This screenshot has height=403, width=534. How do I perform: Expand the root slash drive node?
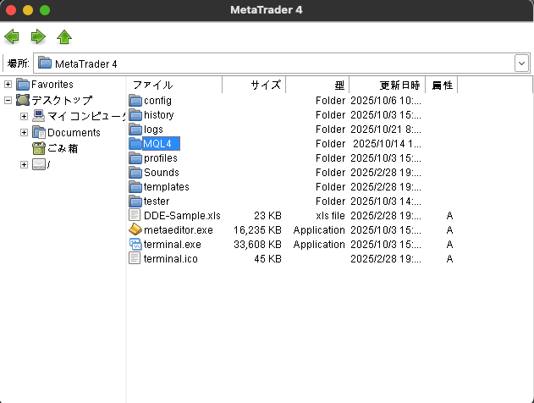pyautogui.click(x=24, y=164)
